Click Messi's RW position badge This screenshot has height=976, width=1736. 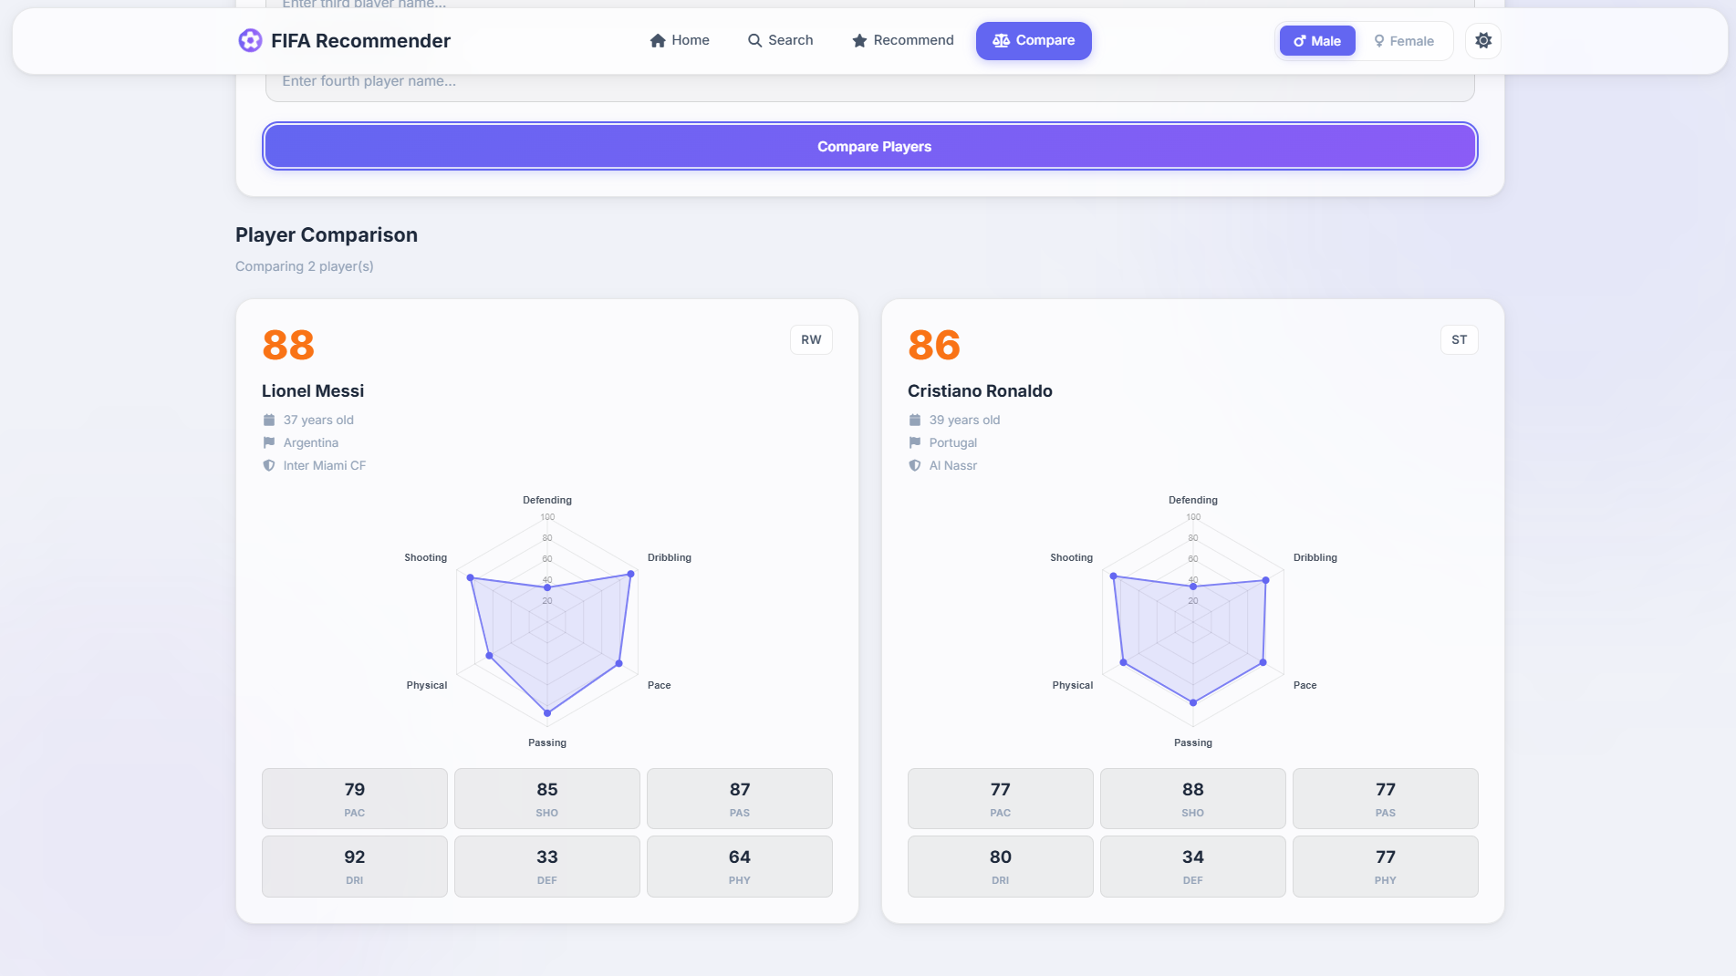point(811,339)
